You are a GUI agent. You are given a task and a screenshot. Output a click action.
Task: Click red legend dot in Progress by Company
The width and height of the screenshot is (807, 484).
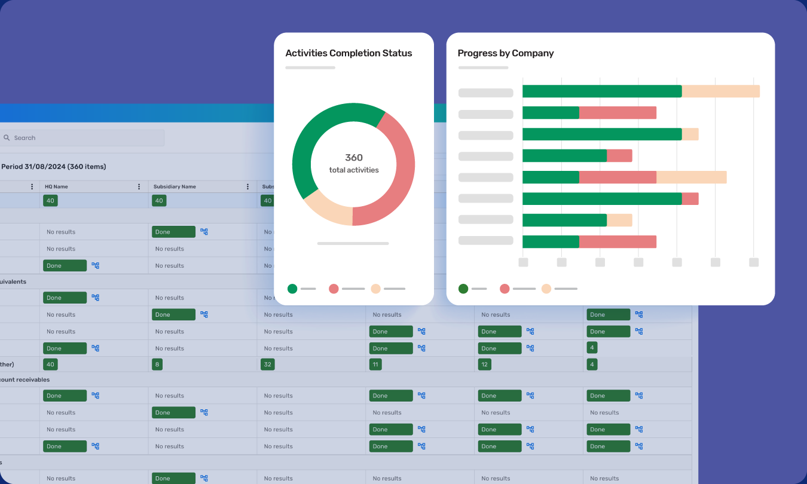(505, 289)
